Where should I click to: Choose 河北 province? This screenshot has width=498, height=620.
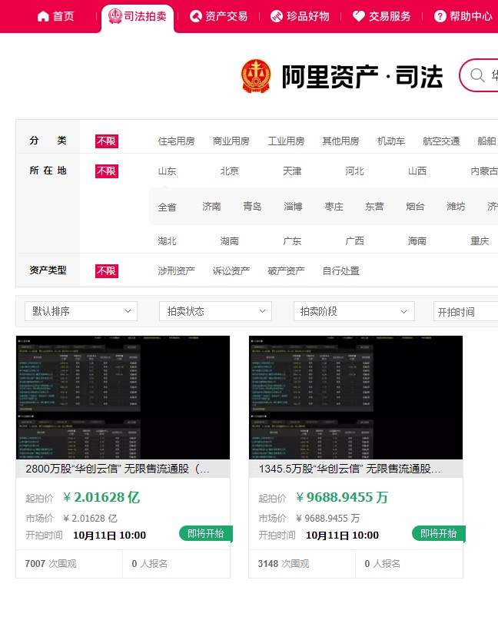click(x=354, y=171)
